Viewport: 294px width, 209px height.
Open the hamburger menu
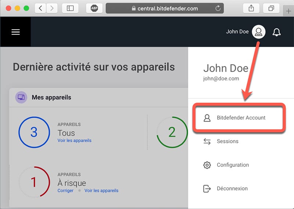point(15,32)
